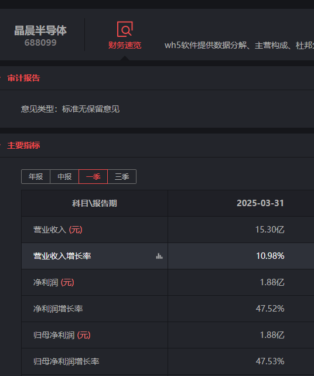Select the 年报 report period
The width and height of the screenshot is (314, 376).
coord(36,177)
